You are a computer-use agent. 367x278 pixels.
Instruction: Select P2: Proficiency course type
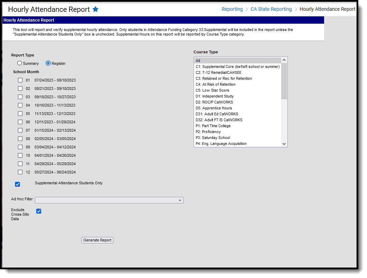[x=238, y=132]
